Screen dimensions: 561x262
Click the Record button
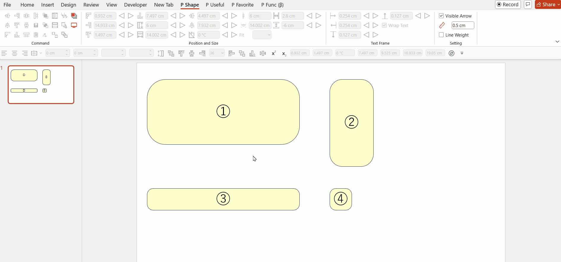pos(508,4)
